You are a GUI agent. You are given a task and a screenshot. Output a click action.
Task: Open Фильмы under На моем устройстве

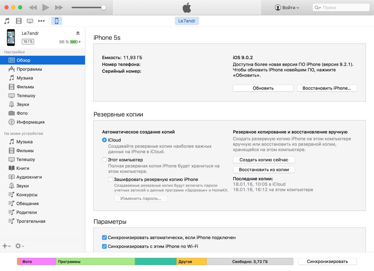point(43,151)
